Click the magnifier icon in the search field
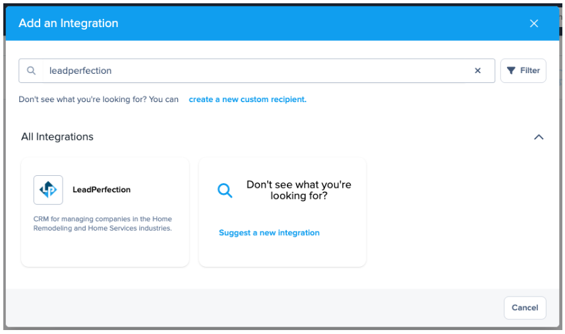This screenshot has height=334, width=565. tap(31, 70)
